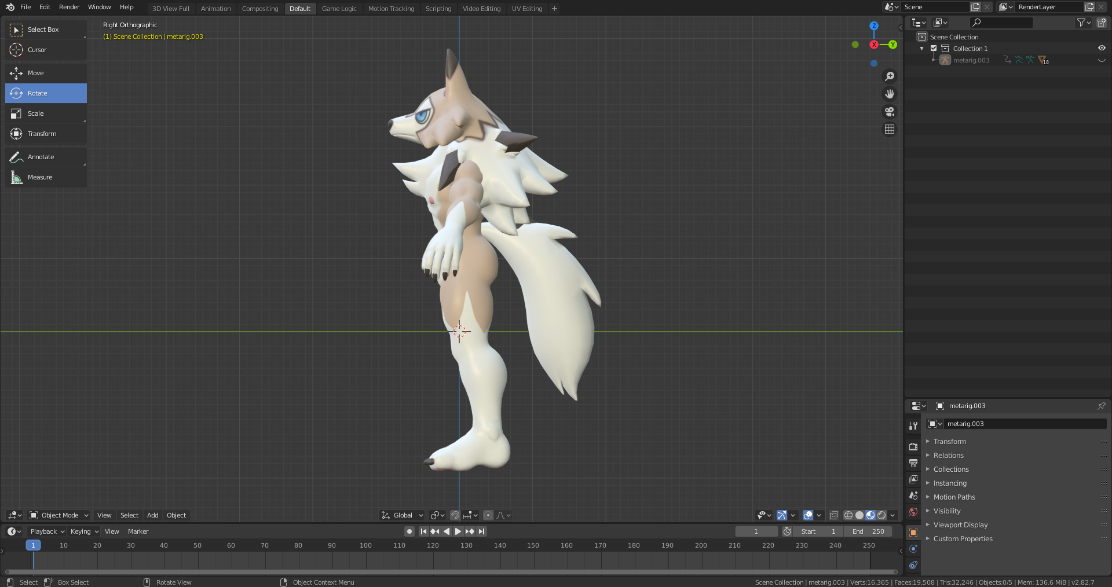The width and height of the screenshot is (1112, 587).
Task: Click the End frame field 250
Action: pos(868,531)
